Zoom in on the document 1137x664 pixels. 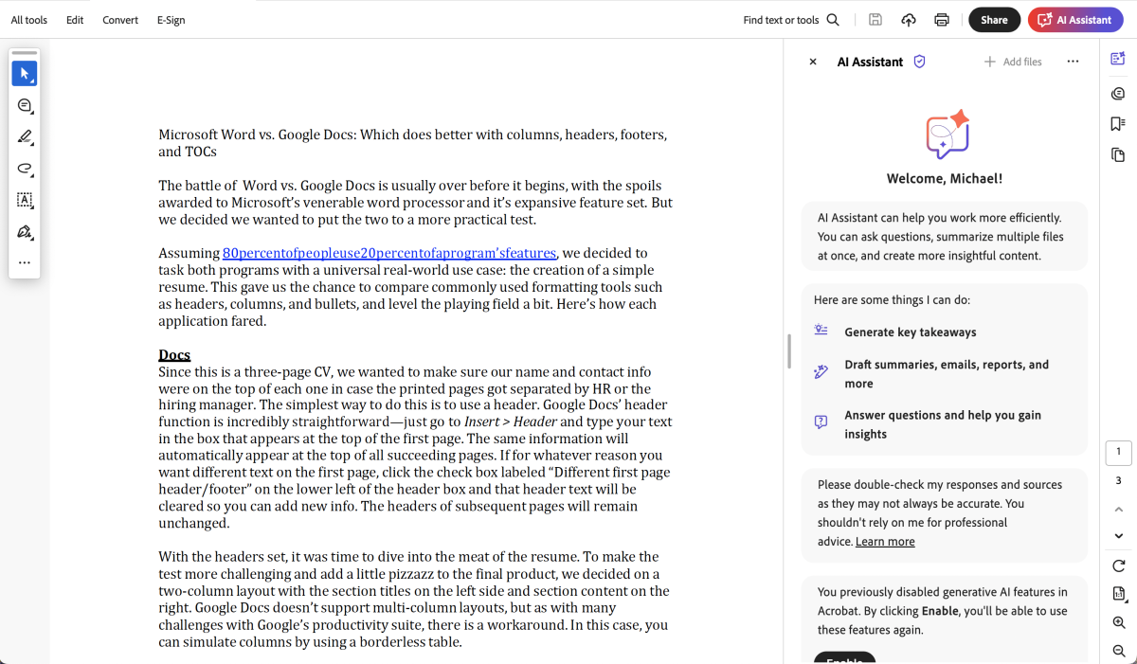click(1118, 622)
